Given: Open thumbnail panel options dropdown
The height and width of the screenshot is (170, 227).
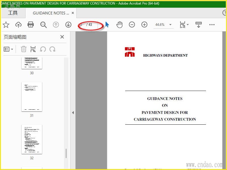Looking at the screenshot, I should coord(9,49).
